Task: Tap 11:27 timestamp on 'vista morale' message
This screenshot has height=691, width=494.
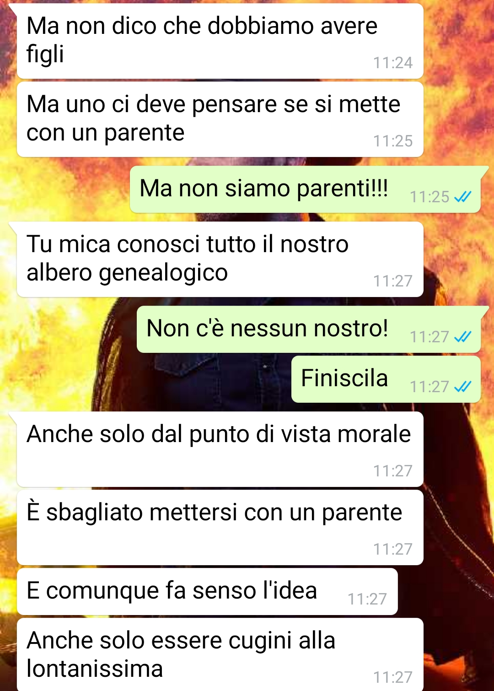Action: 393,471
